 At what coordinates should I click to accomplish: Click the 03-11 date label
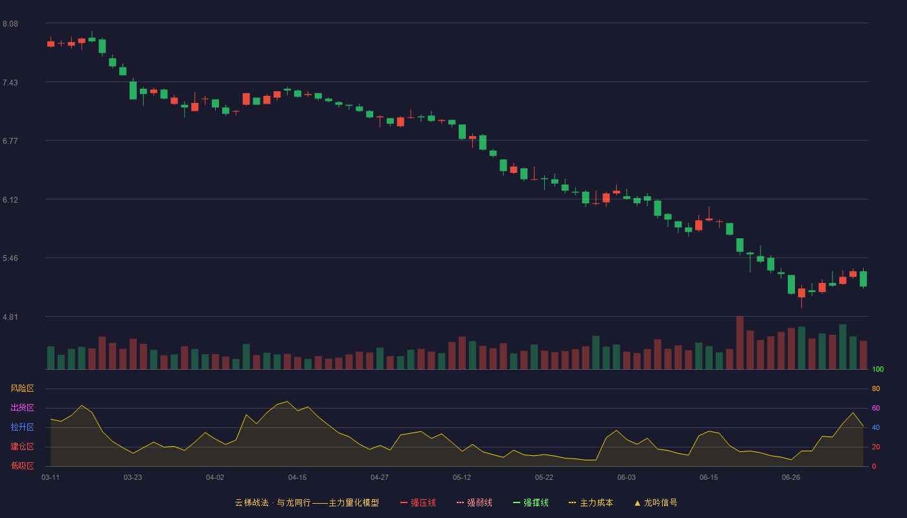click(51, 477)
